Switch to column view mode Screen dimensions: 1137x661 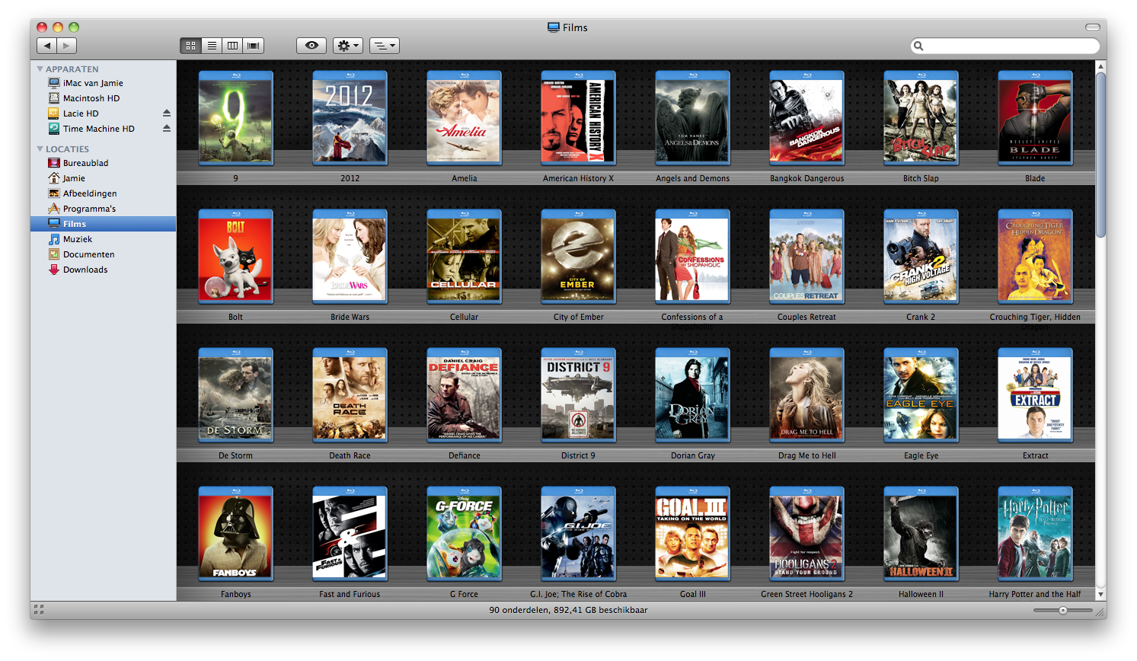pyautogui.click(x=232, y=46)
